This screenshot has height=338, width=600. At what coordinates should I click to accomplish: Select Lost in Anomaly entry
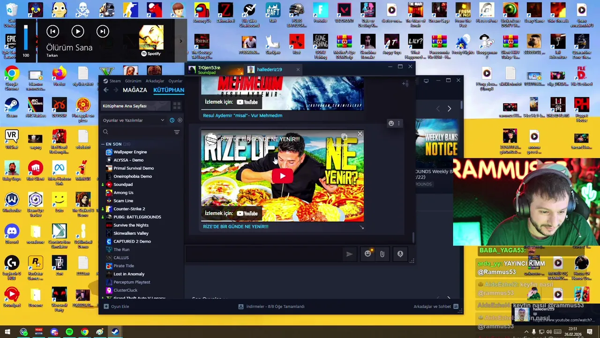point(129,274)
